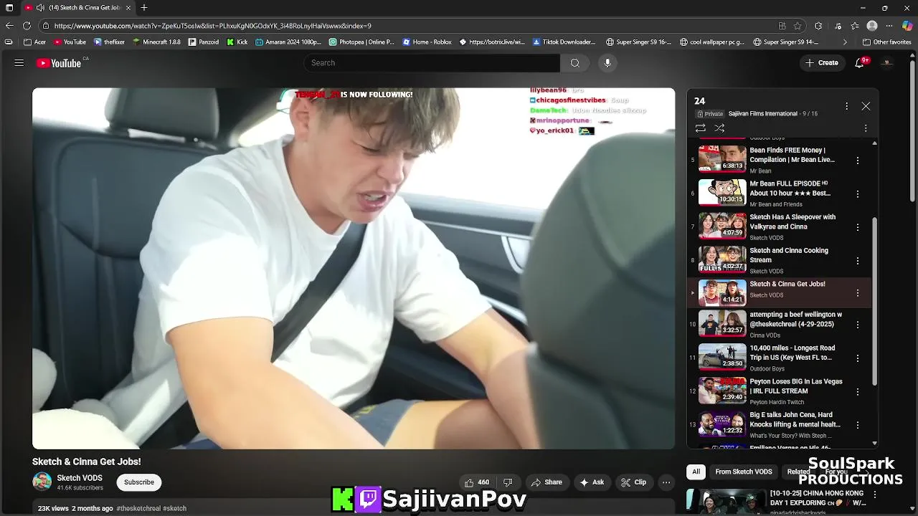Open the menu for Sketch and Cinna Cooking Stream
The image size is (918, 516).
pyautogui.click(x=857, y=261)
